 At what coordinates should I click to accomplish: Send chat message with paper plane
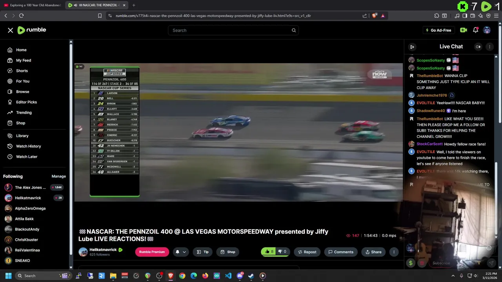click(x=491, y=263)
